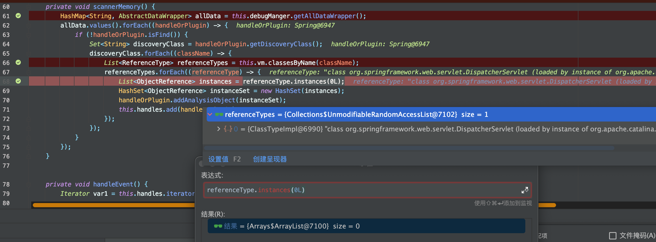The image size is (656, 242).
Task: Click addAnalysisObject on line 70
Action: [x=204, y=100]
